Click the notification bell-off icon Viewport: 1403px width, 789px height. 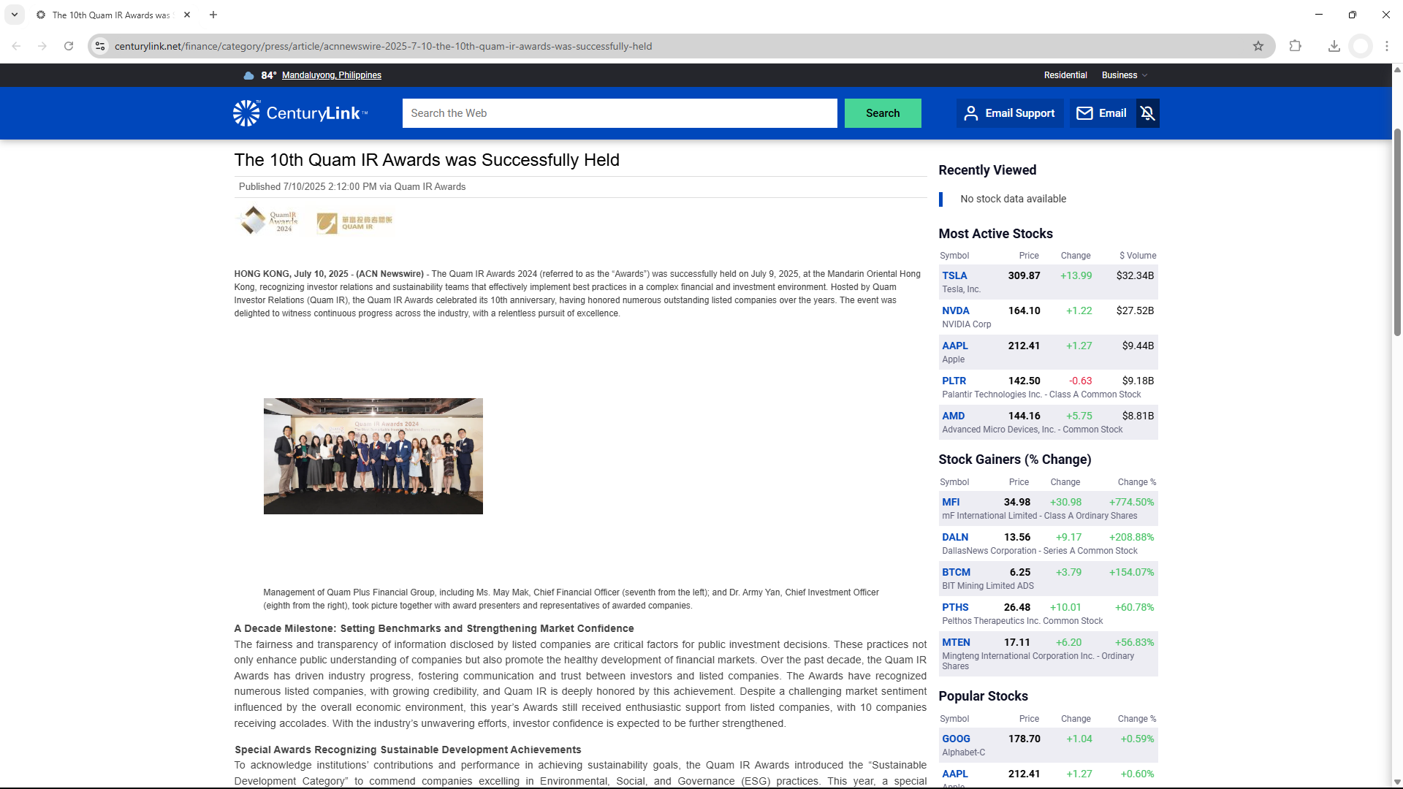tap(1147, 113)
